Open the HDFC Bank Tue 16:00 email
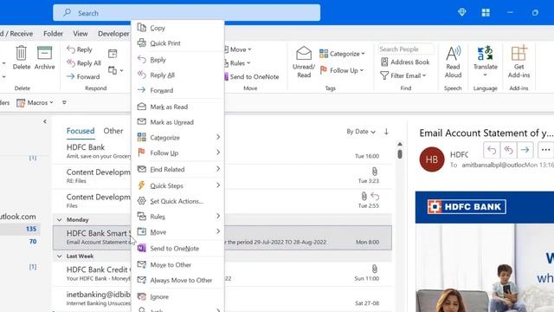The image size is (554, 312). pos(222,152)
